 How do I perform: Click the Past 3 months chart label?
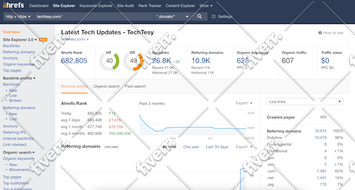click(152, 103)
